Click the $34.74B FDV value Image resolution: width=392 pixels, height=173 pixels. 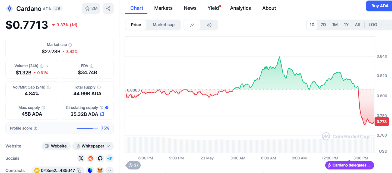click(x=87, y=73)
